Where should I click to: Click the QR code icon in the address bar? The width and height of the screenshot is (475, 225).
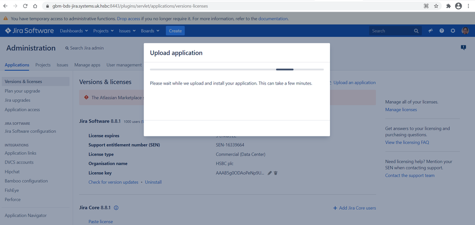pos(426,6)
